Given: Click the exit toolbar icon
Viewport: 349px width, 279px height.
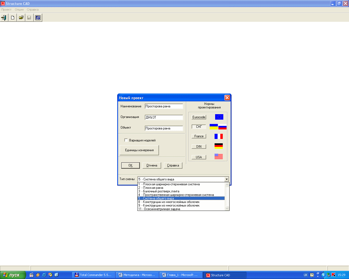Looking at the screenshot, I should [x=4, y=18].
